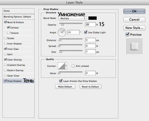Click the Noise value field
This screenshot has width=149, height=121.
(x=90, y=73)
